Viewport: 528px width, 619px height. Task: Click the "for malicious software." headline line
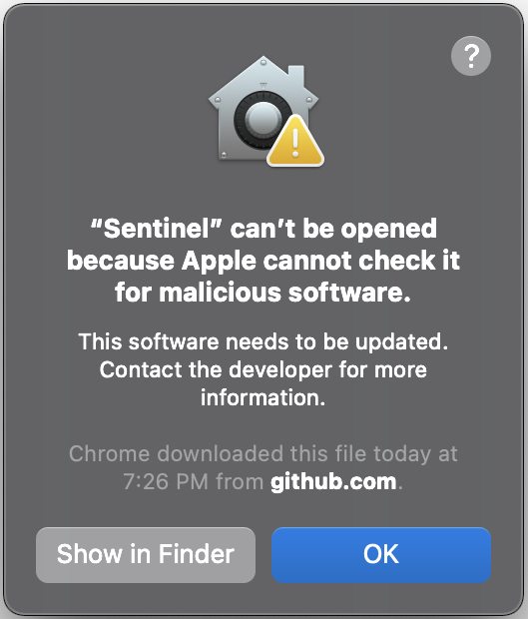[x=263, y=293]
